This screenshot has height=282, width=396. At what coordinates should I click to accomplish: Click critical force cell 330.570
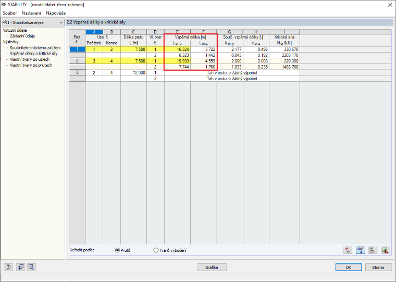point(284,49)
